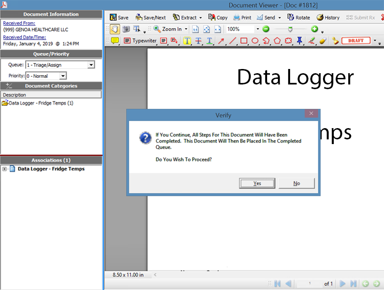Choose the Highlight text tool

coord(187,41)
